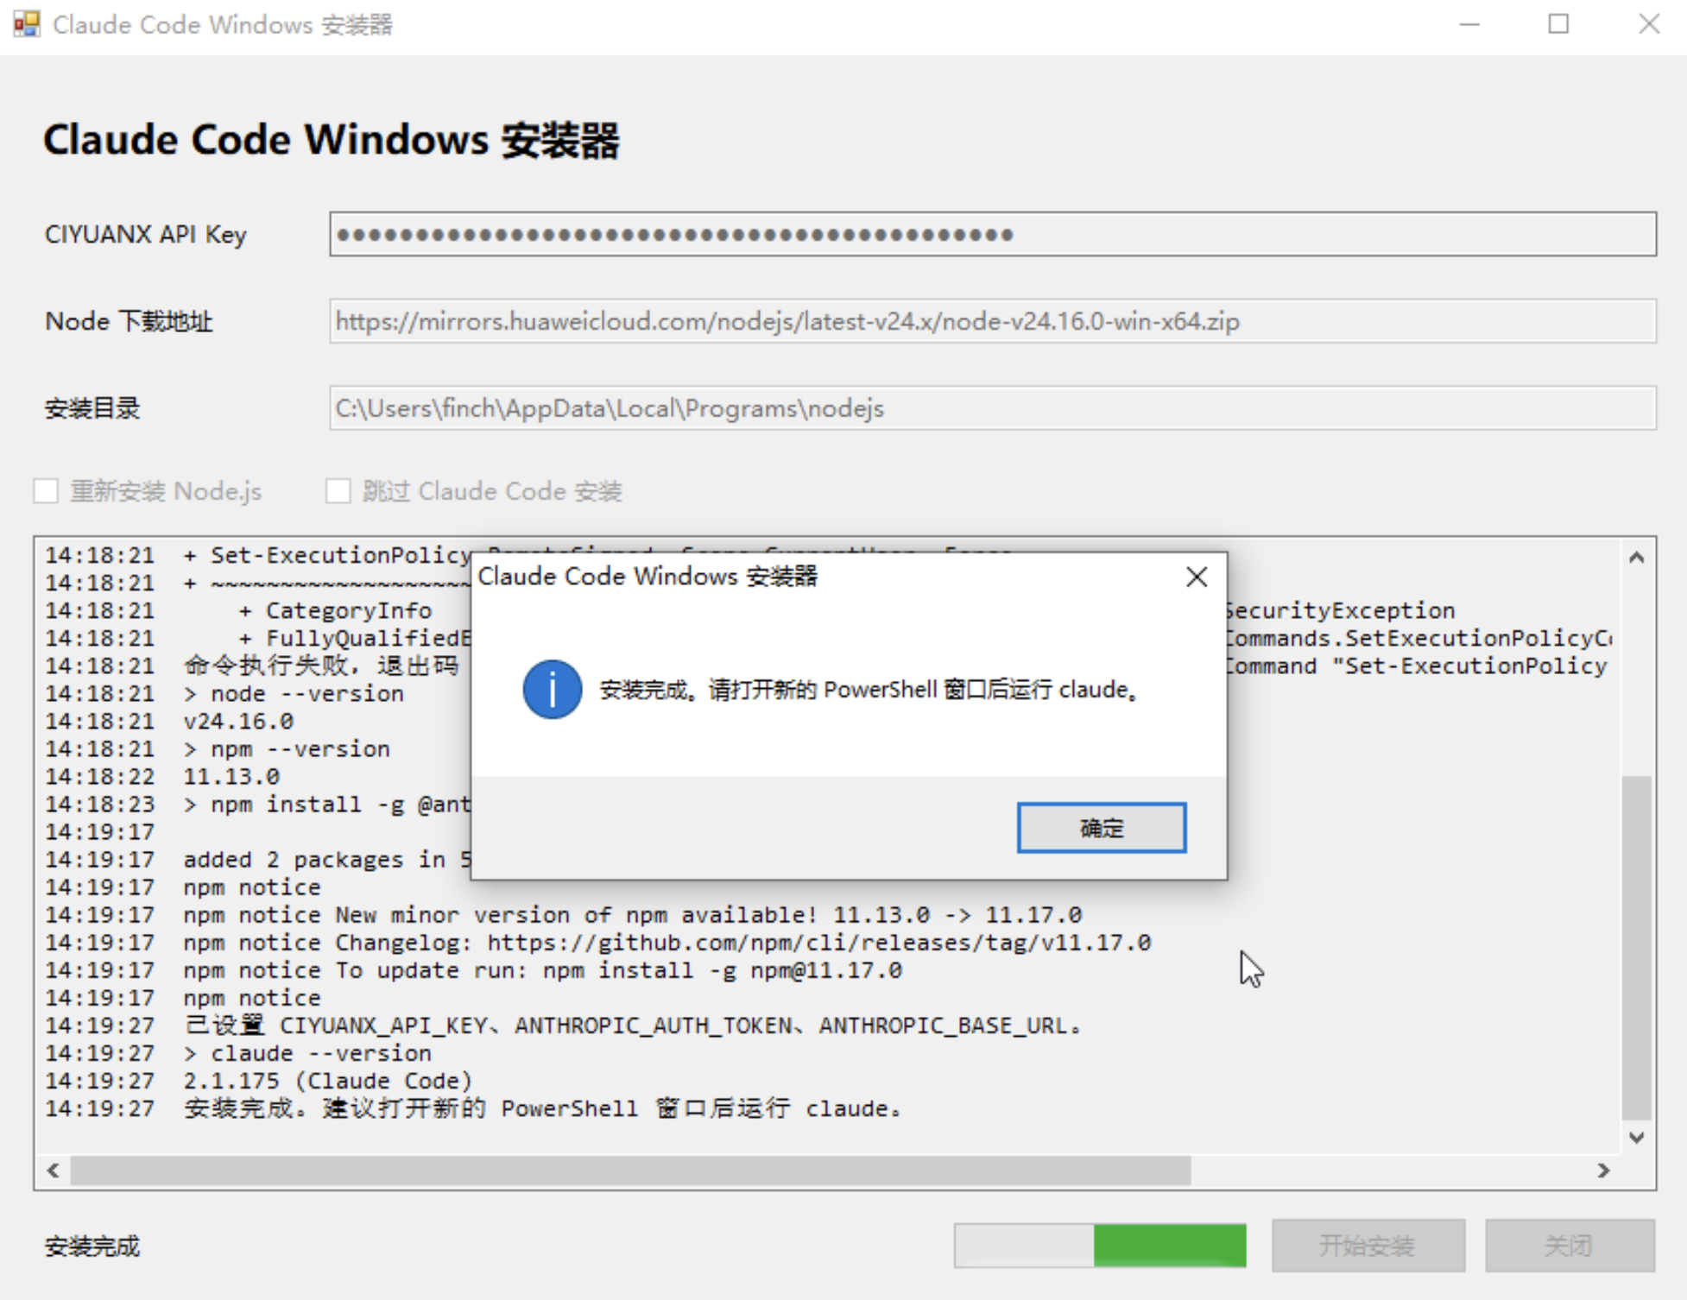The height and width of the screenshot is (1300, 1687).
Task: Click the log horizontal scrollbar left arrow
Action: click(54, 1171)
